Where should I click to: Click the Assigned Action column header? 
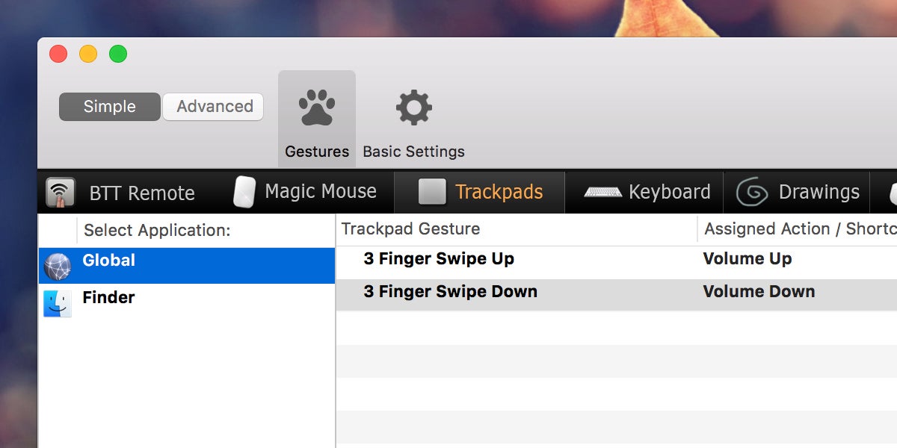797,229
